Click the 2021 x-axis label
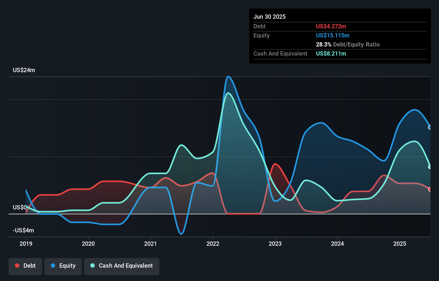 (x=151, y=244)
